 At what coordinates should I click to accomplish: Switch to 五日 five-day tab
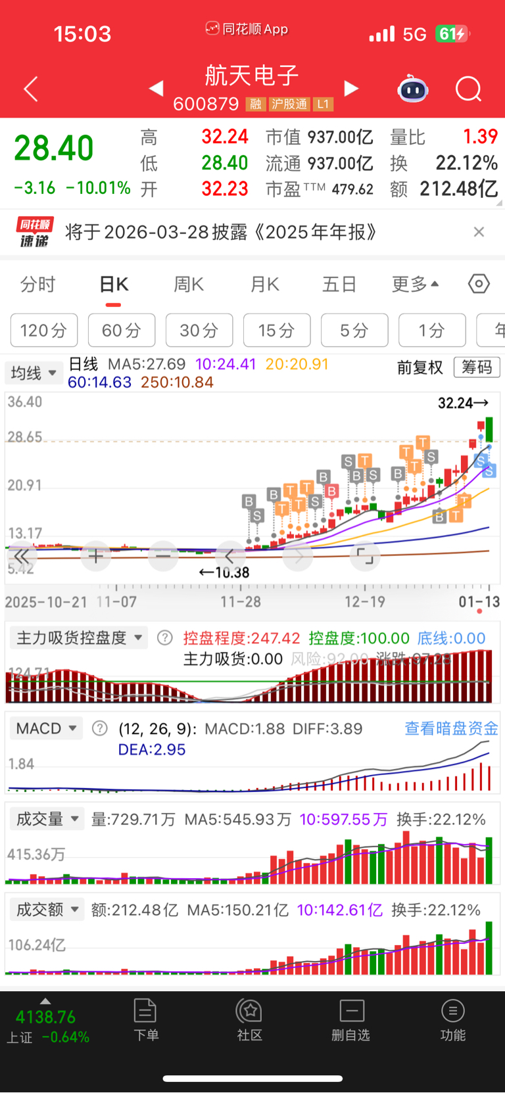(339, 285)
